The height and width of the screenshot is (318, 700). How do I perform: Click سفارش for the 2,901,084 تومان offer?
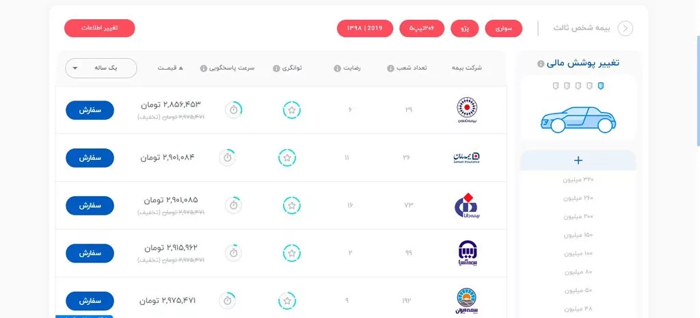click(90, 157)
